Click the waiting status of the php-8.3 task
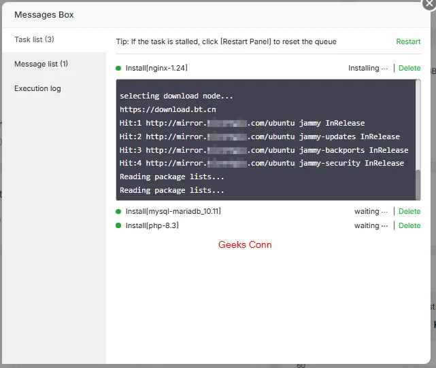The height and width of the screenshot is (368, 436). pyautogui.click(x=371, y=225)
